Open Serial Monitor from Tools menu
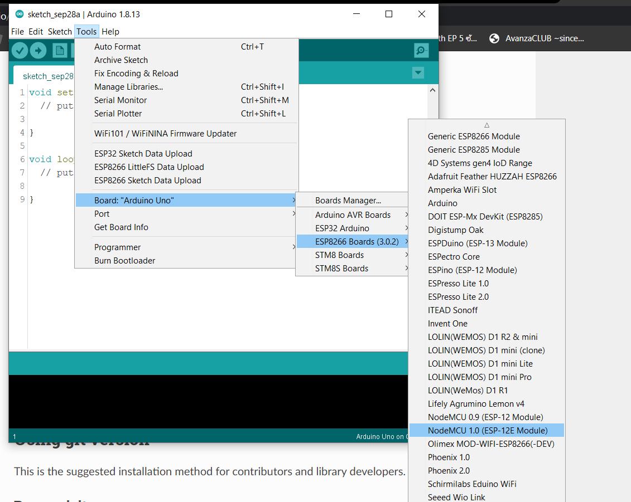The height and width of the screenshot is (502, 631). point(187,100)
